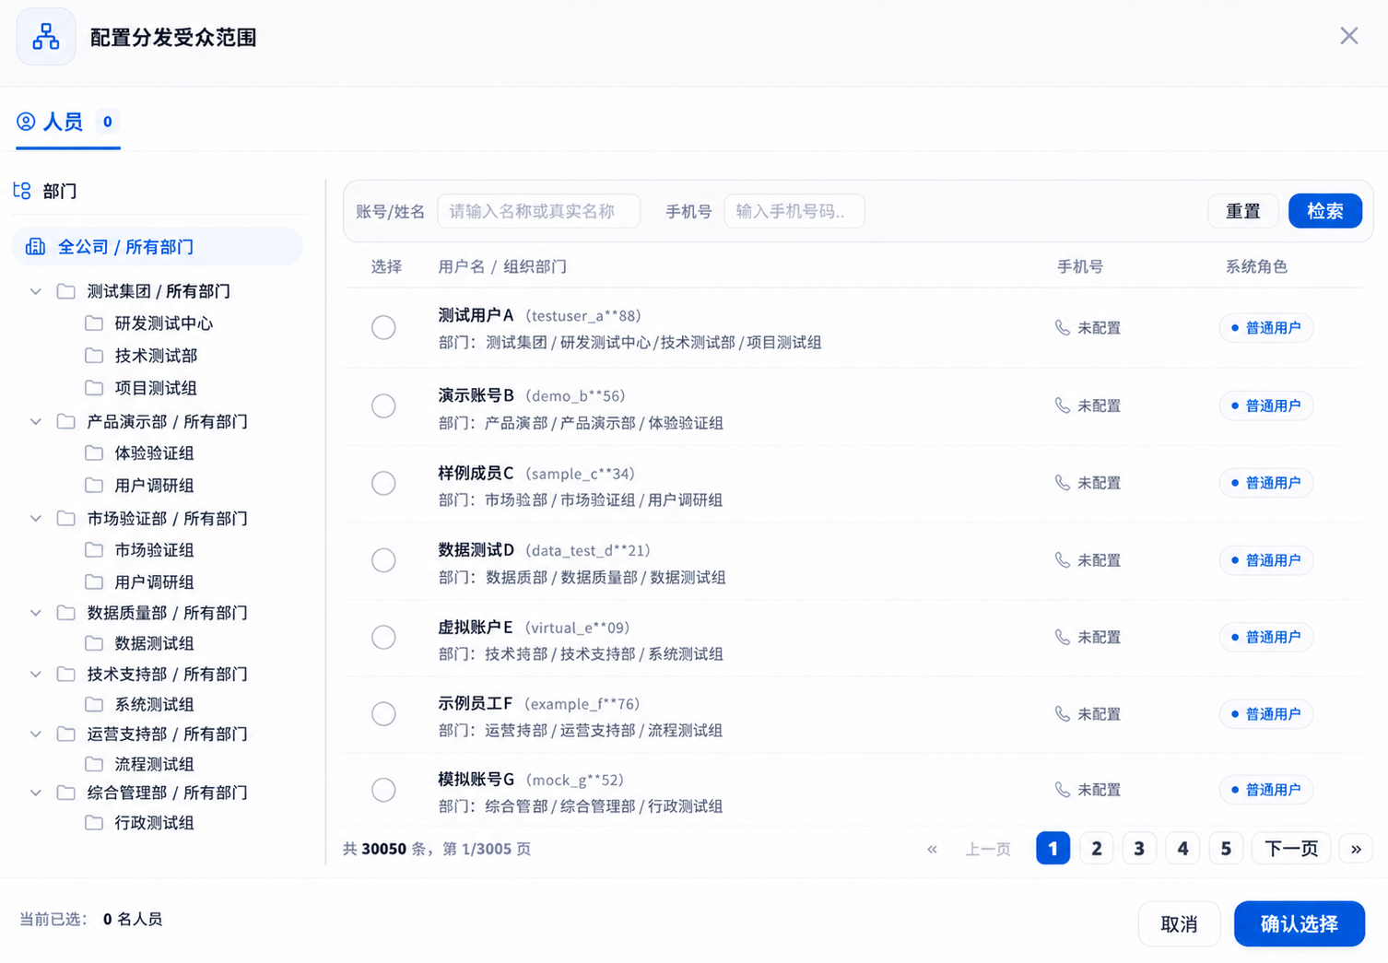Go to page 4
Screen dimensions: 1388x963
pyautogui.click(x=1182, y=849)
